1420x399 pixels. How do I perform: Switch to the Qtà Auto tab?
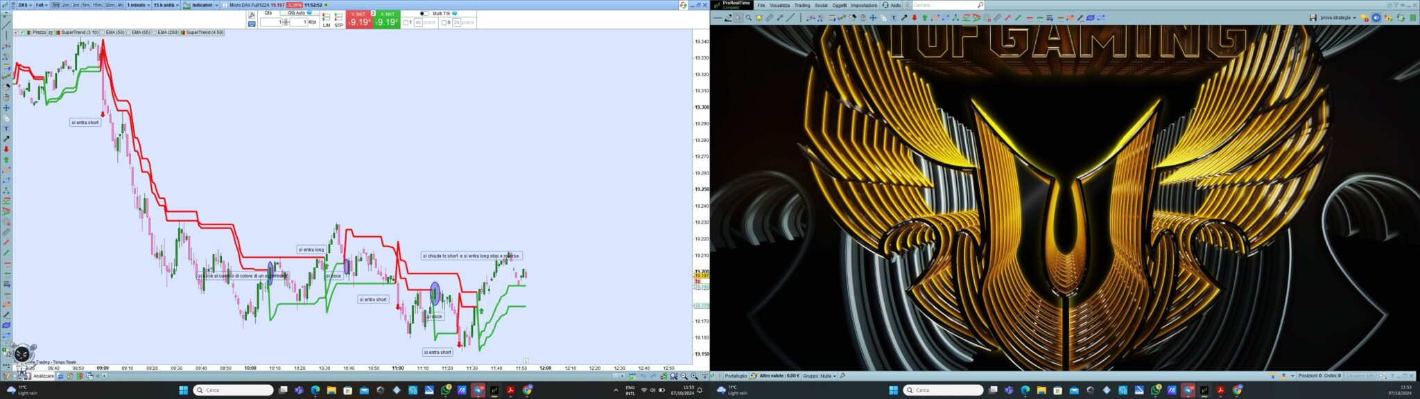pyautogui.click(x=298, y=12)
